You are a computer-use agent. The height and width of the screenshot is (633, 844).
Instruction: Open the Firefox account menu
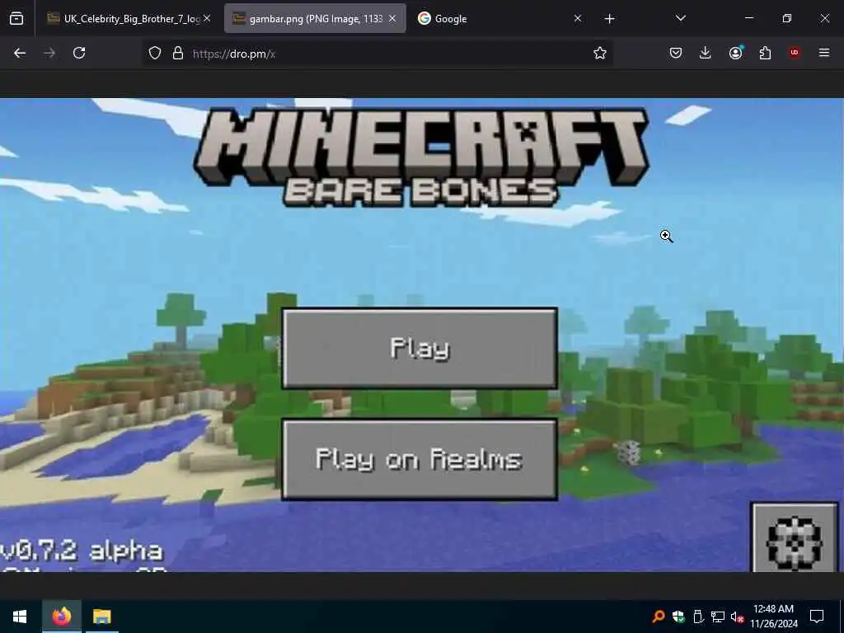735,53
